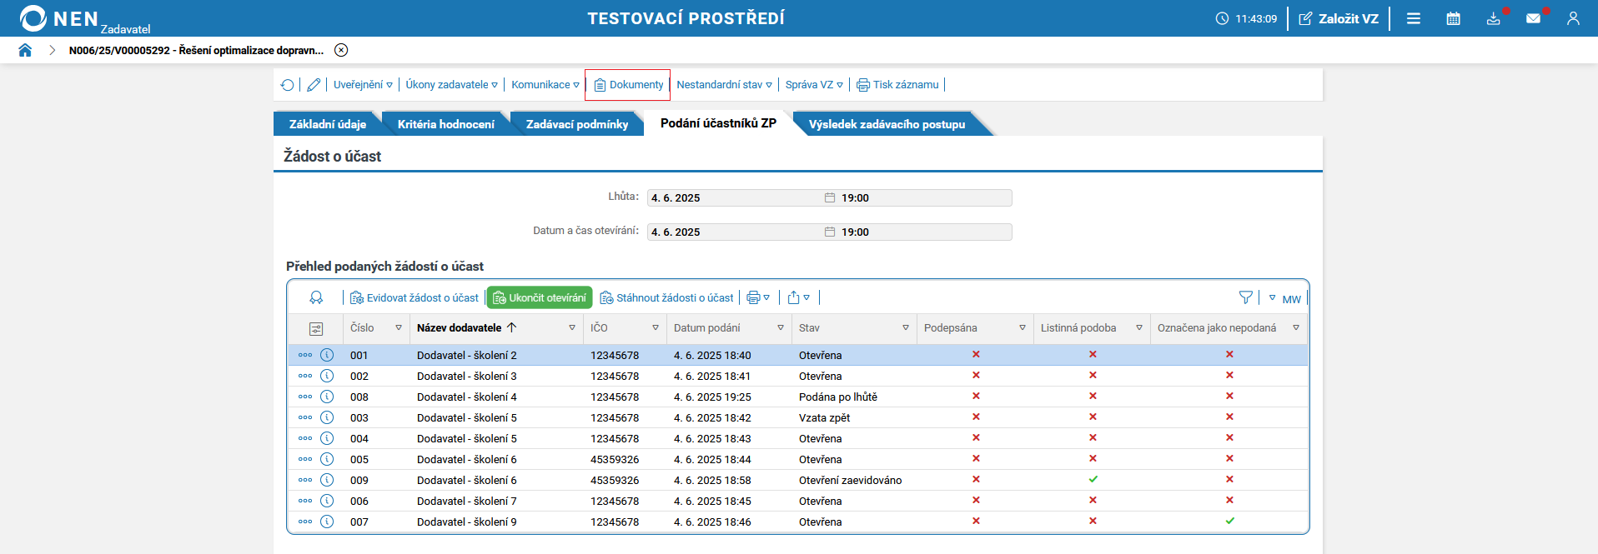Click Stáhnout žádosti o účast
1598x554 pixels.
click(667, 297)
